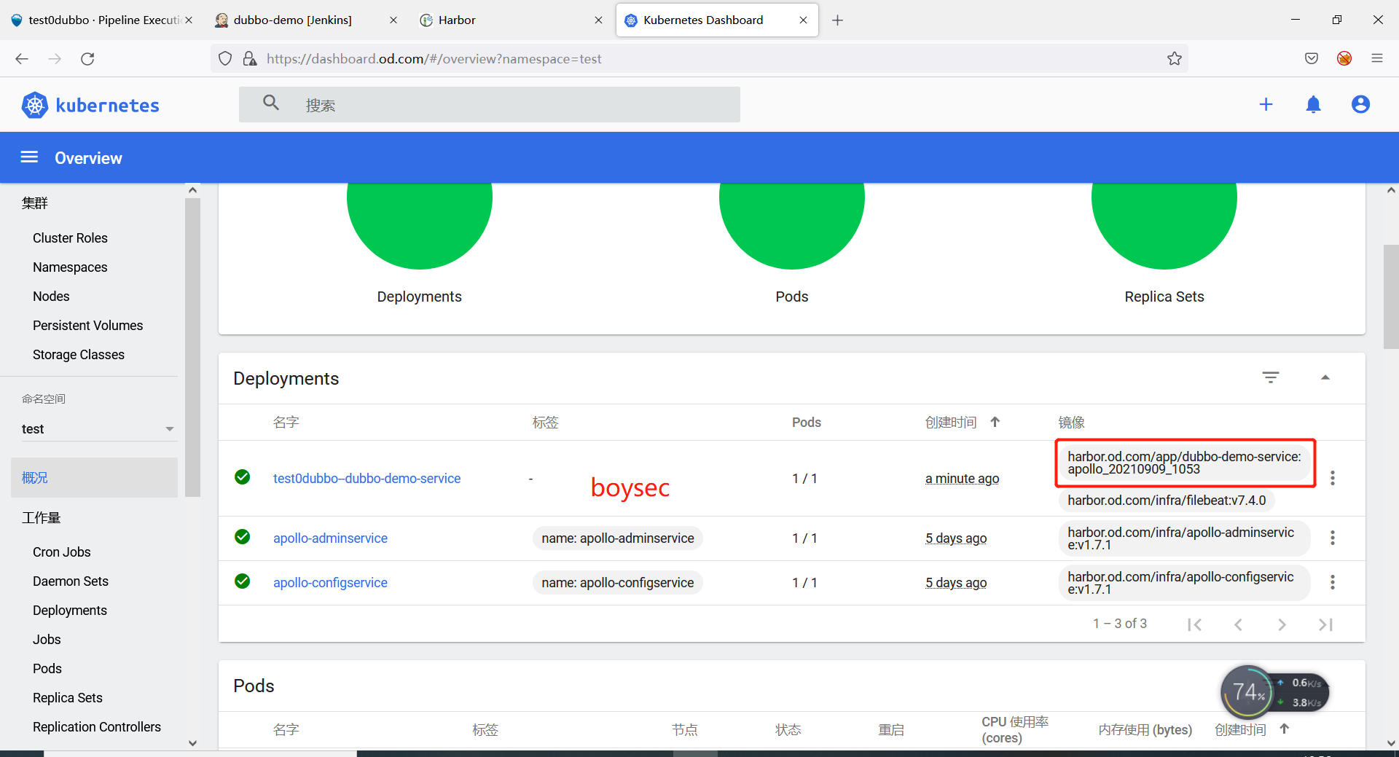Collapse the Deployments card
Viewport: 1399px width, 757px height.
(1325, 377)
